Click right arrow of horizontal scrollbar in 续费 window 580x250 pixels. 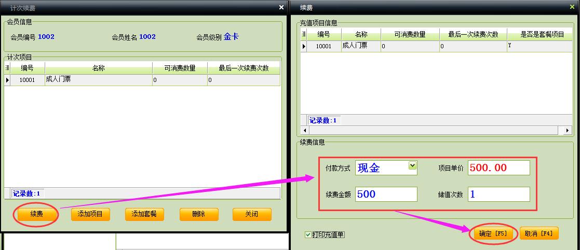click(568, 130)
